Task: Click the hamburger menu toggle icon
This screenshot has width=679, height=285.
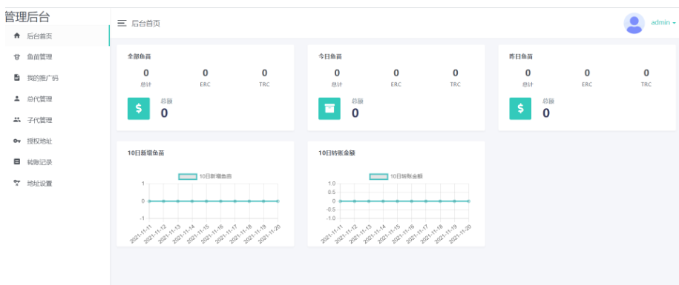Action: [122, 24]
